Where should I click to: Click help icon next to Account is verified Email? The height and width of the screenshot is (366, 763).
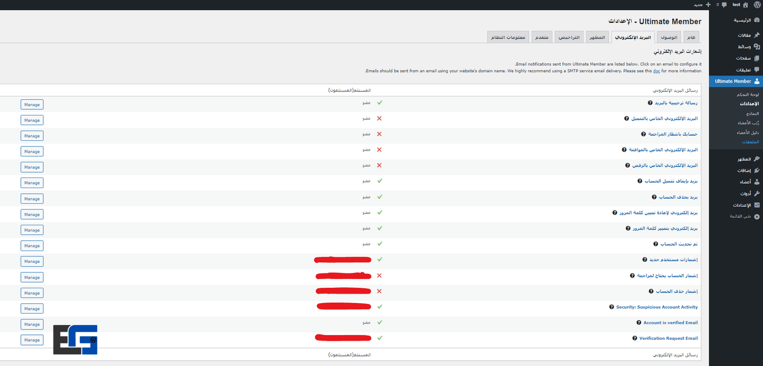pos(639,323)
